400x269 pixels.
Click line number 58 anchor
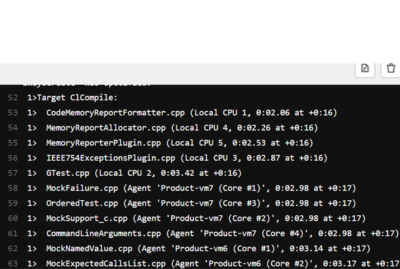click(13, 188)
